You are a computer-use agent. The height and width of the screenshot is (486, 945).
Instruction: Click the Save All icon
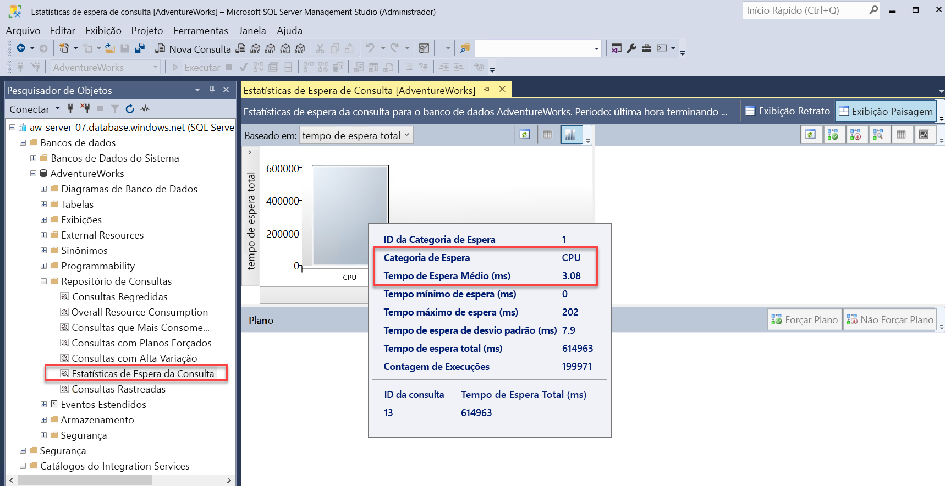pyautogui.click(x=140, y=48)
